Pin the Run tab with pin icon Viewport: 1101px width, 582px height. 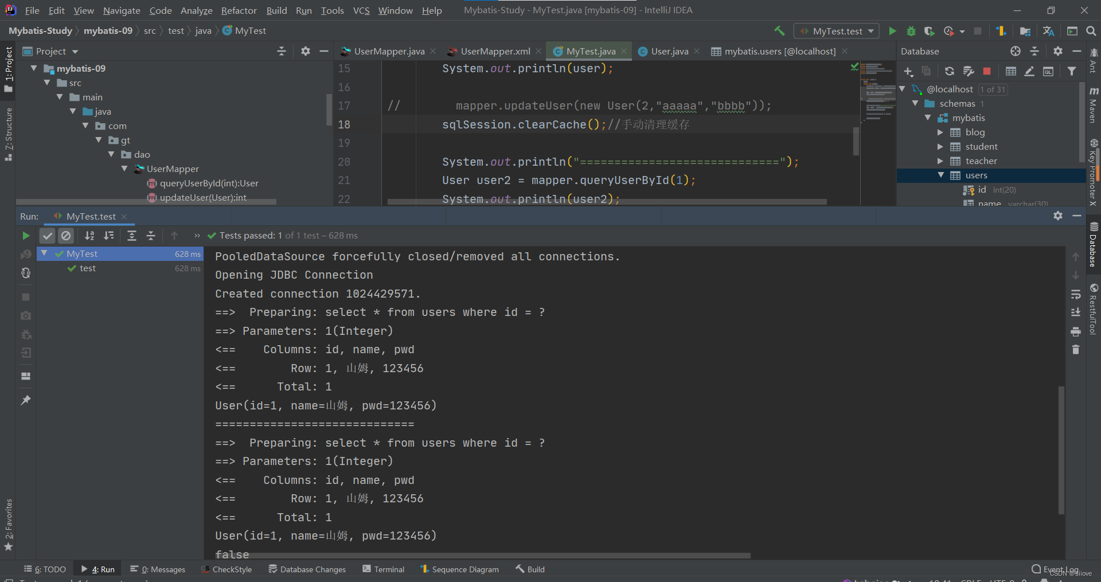(x=26, y=400)
